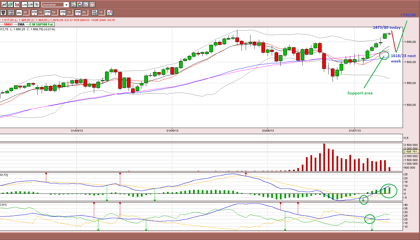
Task: Click the 500 000 volume axis label
Action: pyautogui.click(x=410, y=168)
